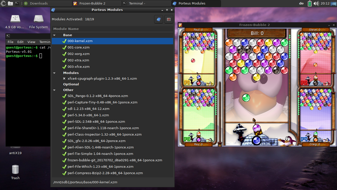This screenshot has height=190, width=337.
Task: Toggle the checkmark for SDL_Pango-0.1.2 module
Action: pyautogui.click(x=64, y=96)
